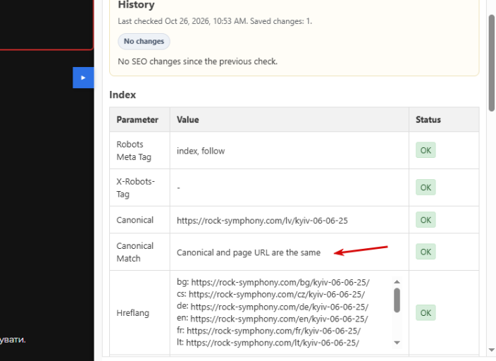The height and width of the screenshot is (361, 496).
Task: Click the main panel vertical scrollbar thumb
Action: point(492,63)
